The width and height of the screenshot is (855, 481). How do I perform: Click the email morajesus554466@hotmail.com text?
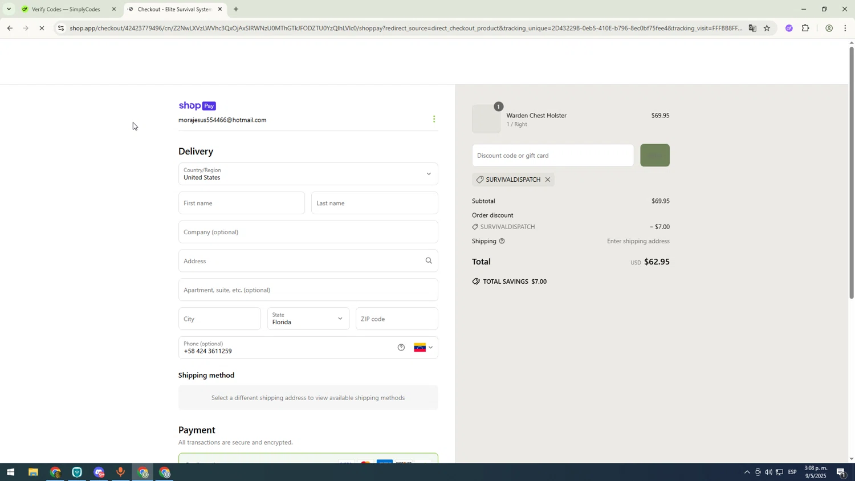222,120
